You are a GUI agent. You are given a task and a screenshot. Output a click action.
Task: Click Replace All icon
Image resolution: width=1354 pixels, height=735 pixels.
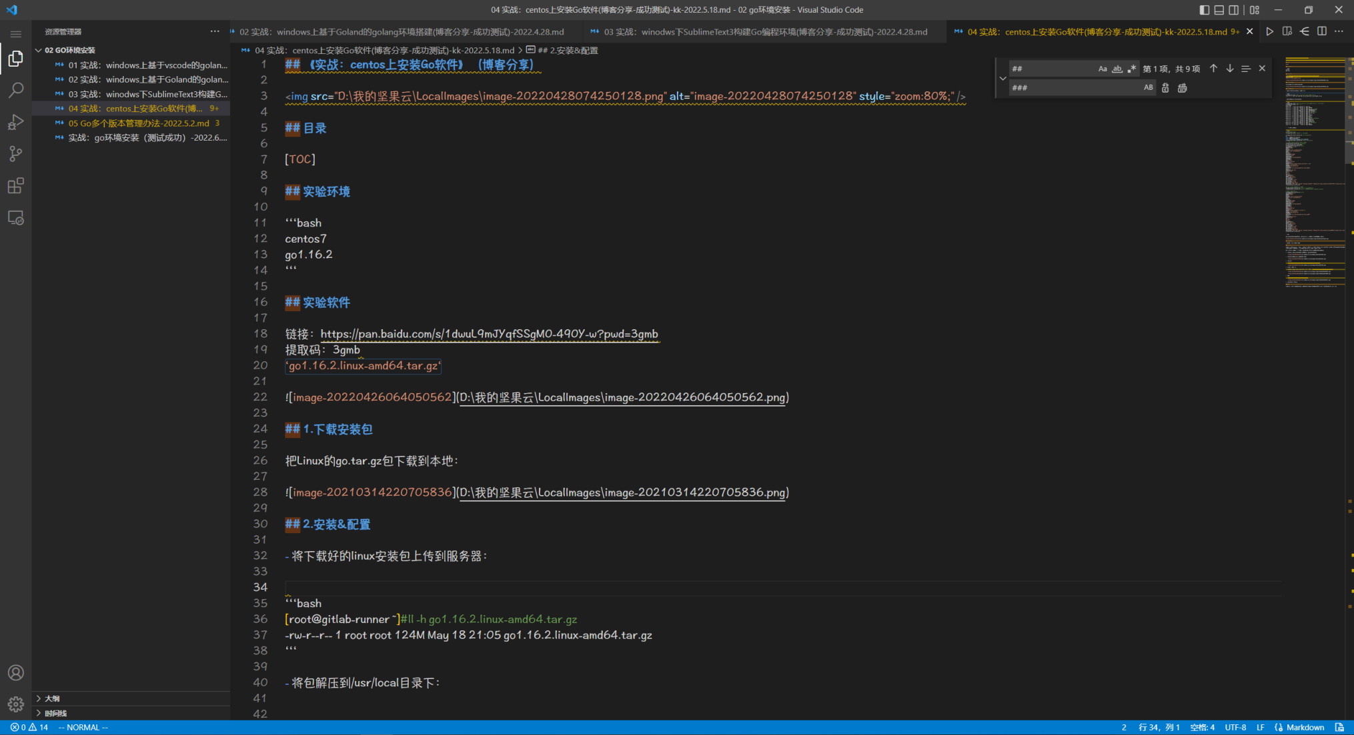[x=1182, y=88]
